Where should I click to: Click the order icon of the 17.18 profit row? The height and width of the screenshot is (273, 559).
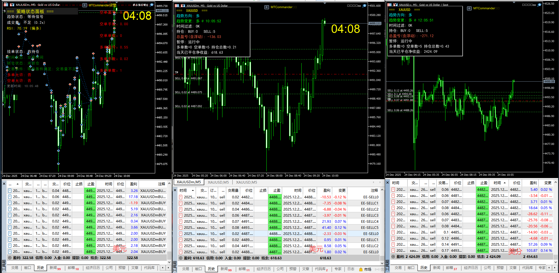10,197
